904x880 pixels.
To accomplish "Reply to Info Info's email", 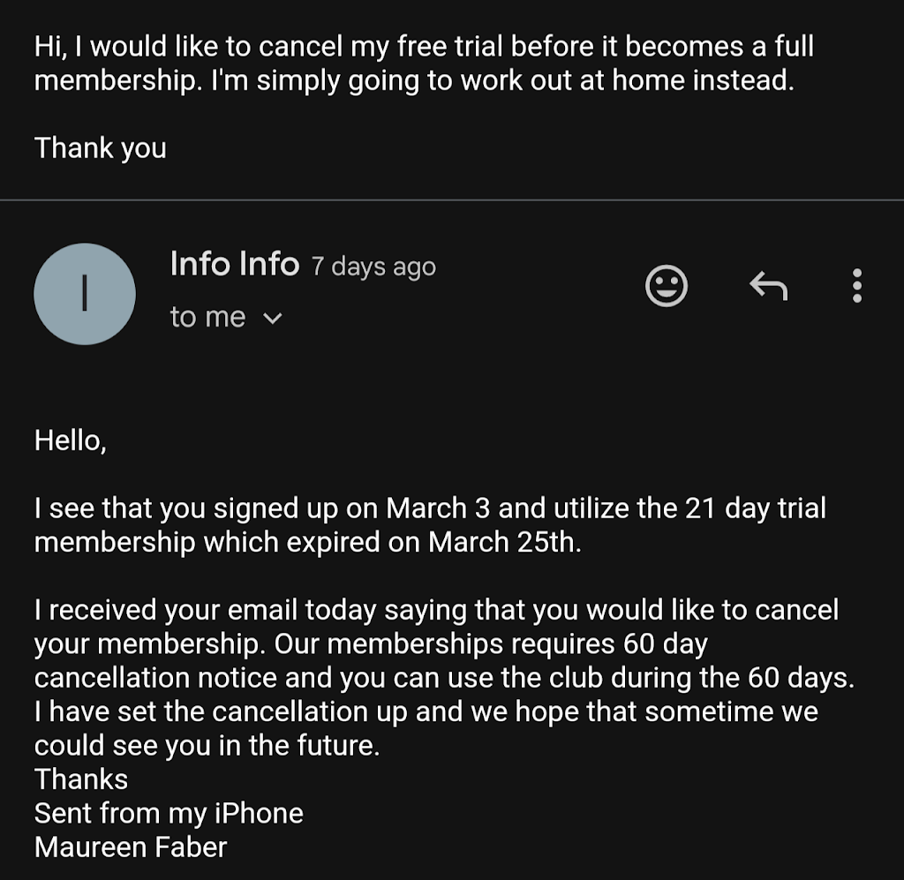I will coord(767,285).
